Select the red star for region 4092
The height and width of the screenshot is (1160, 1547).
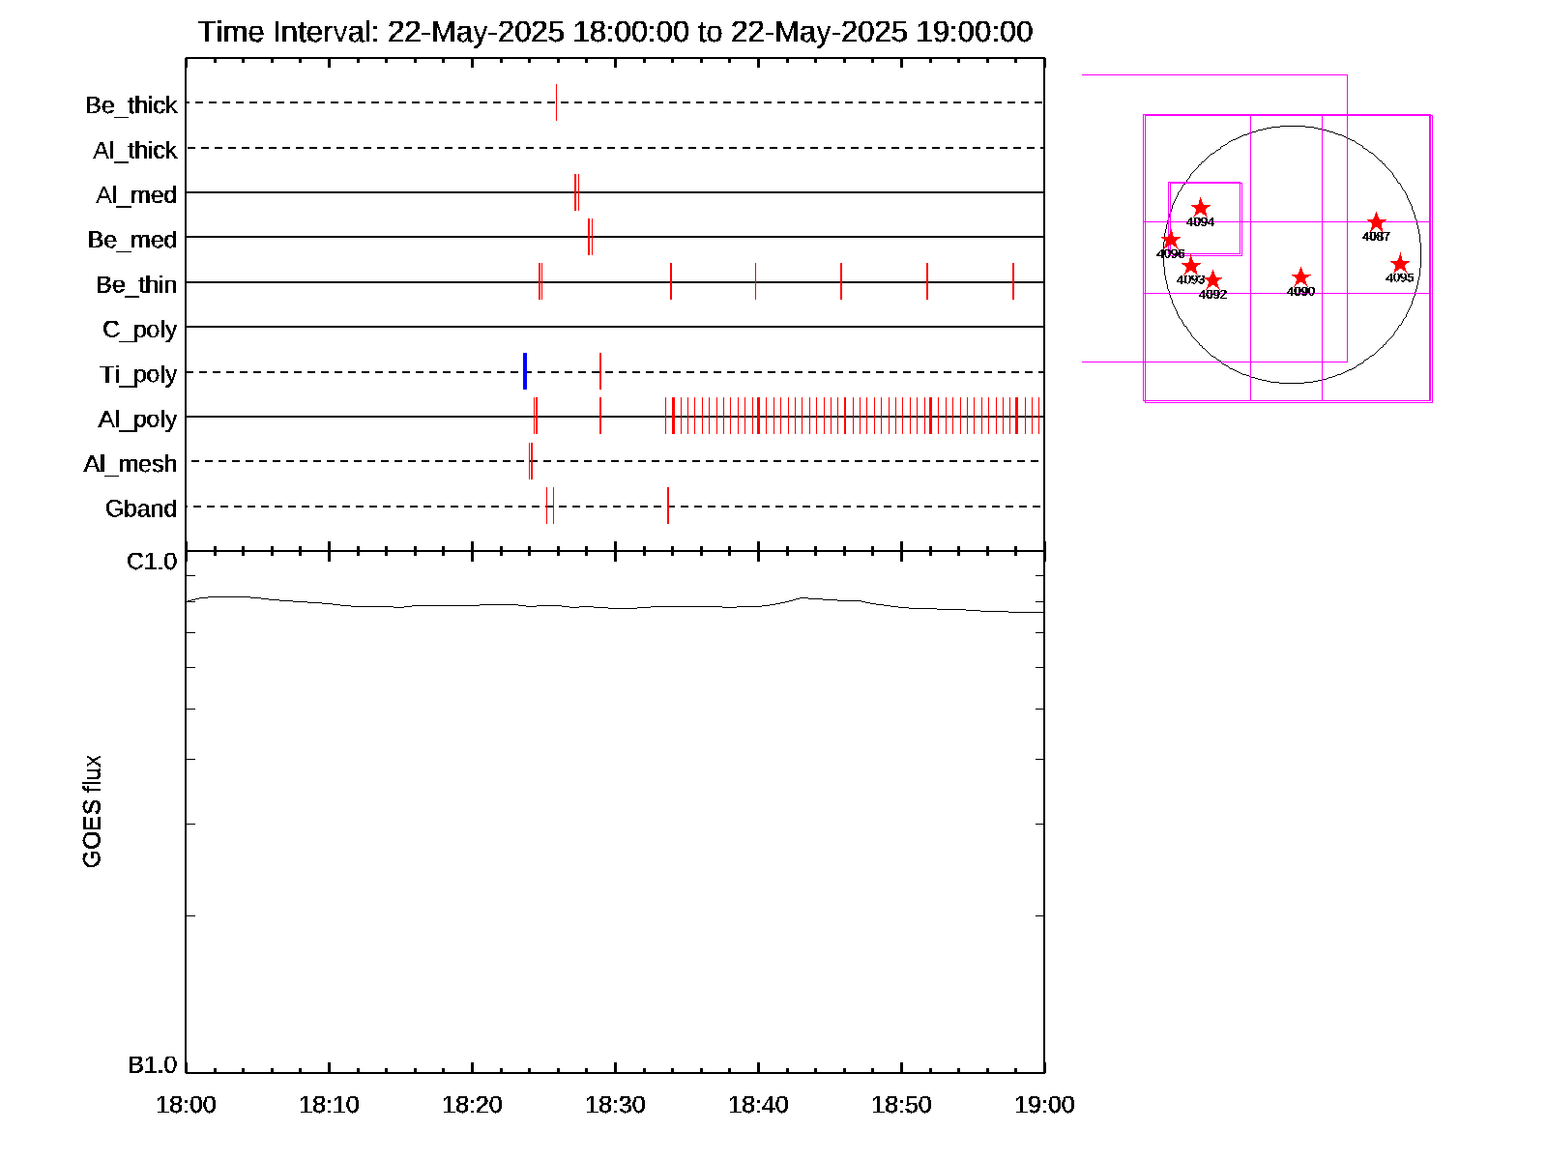(1212, 280)
